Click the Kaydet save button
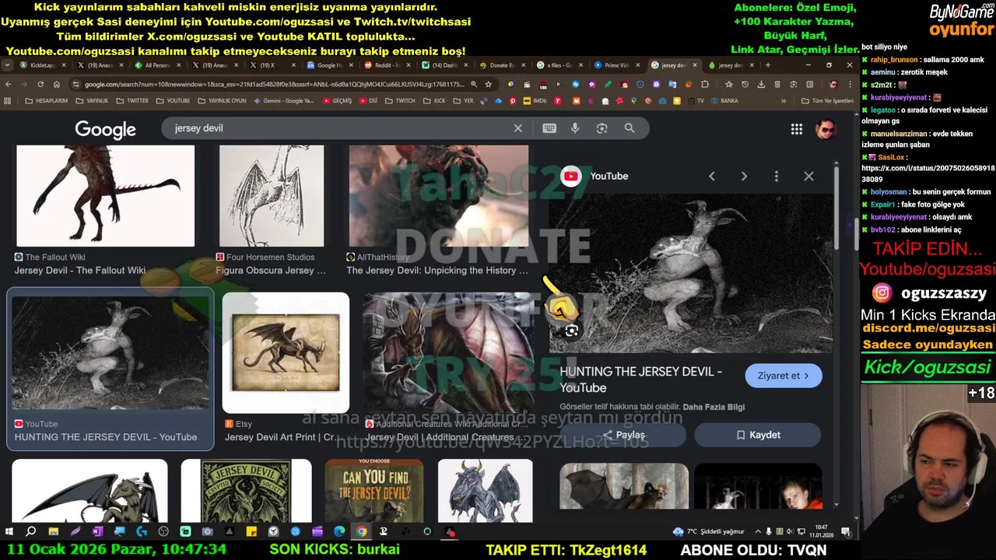Viewport: 996px width, 560px height. [x=758, y=435]
